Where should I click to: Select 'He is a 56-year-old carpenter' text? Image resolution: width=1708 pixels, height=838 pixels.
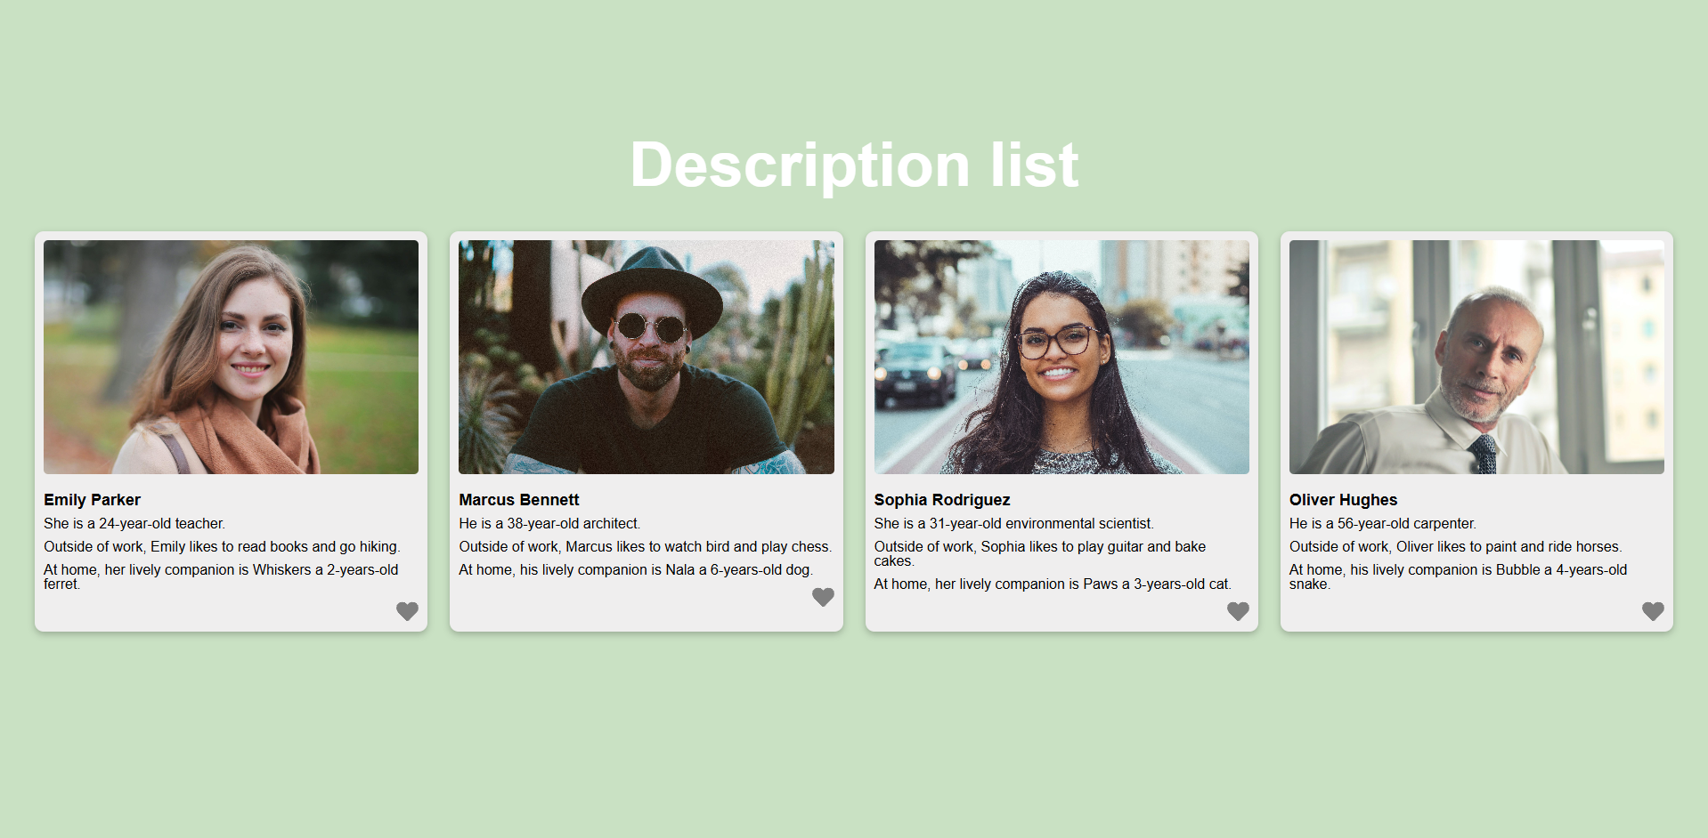click(x=1383, y=523)
